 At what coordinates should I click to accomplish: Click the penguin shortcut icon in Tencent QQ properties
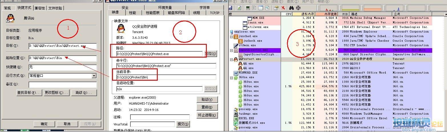click(11, 19)
